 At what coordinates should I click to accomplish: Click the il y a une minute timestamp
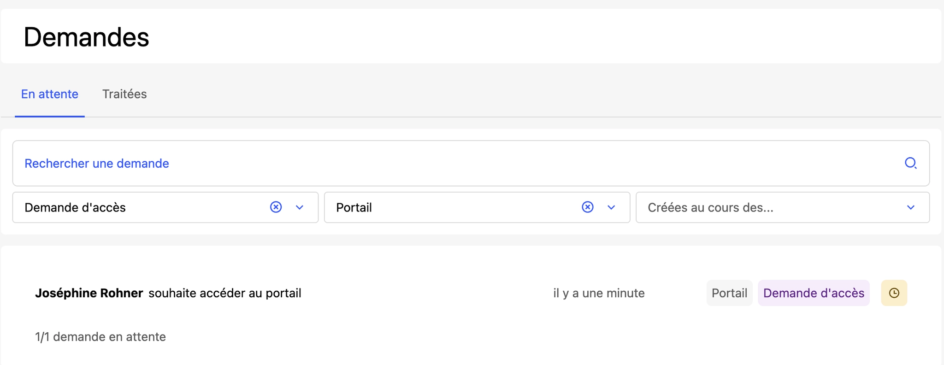(599, 293)
